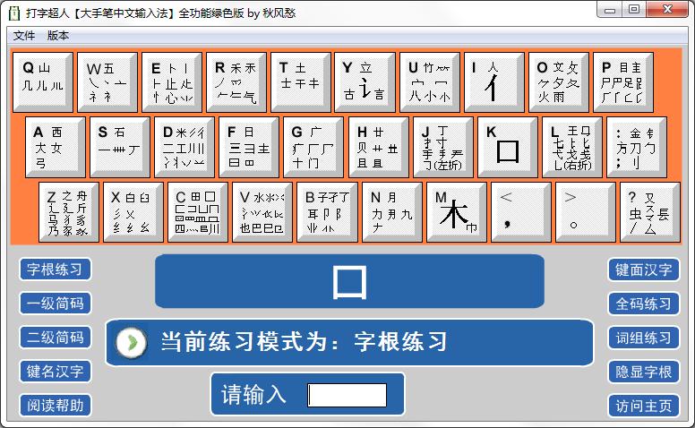Select 二级简码 practice mode
Image resolution: width=695 pixels, height=428 pixels.
(55, 338)
